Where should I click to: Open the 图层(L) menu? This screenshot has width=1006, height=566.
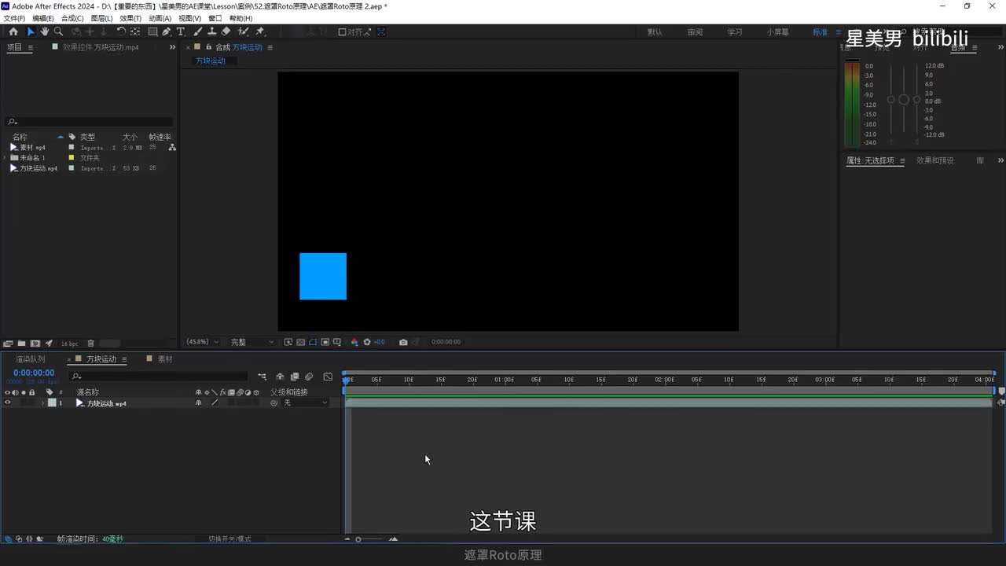tap(101, 18)
